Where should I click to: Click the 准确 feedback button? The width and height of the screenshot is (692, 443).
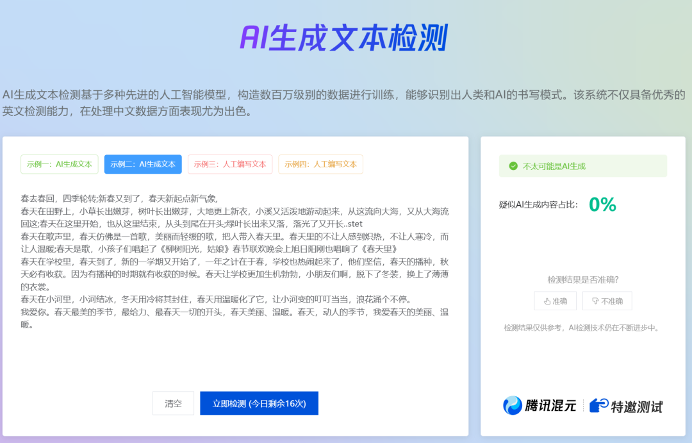555,301
